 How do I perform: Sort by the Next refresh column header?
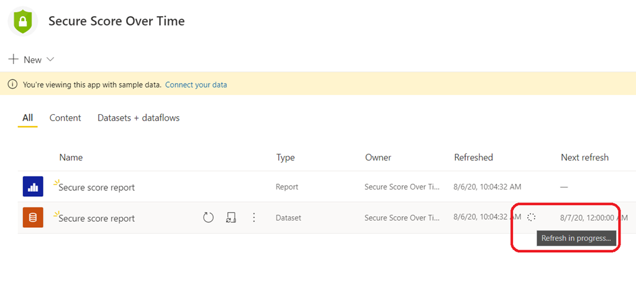click(x=584, y=158)
